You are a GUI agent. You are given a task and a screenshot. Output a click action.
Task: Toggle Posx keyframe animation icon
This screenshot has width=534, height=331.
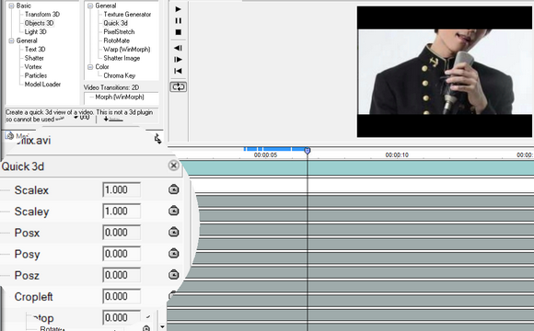174,233
